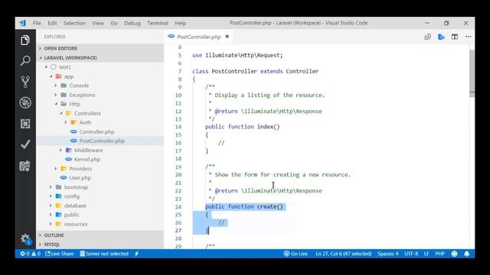Open the Source Control view
The height and width of the screenshot is (275, 490).
(25, 82)
